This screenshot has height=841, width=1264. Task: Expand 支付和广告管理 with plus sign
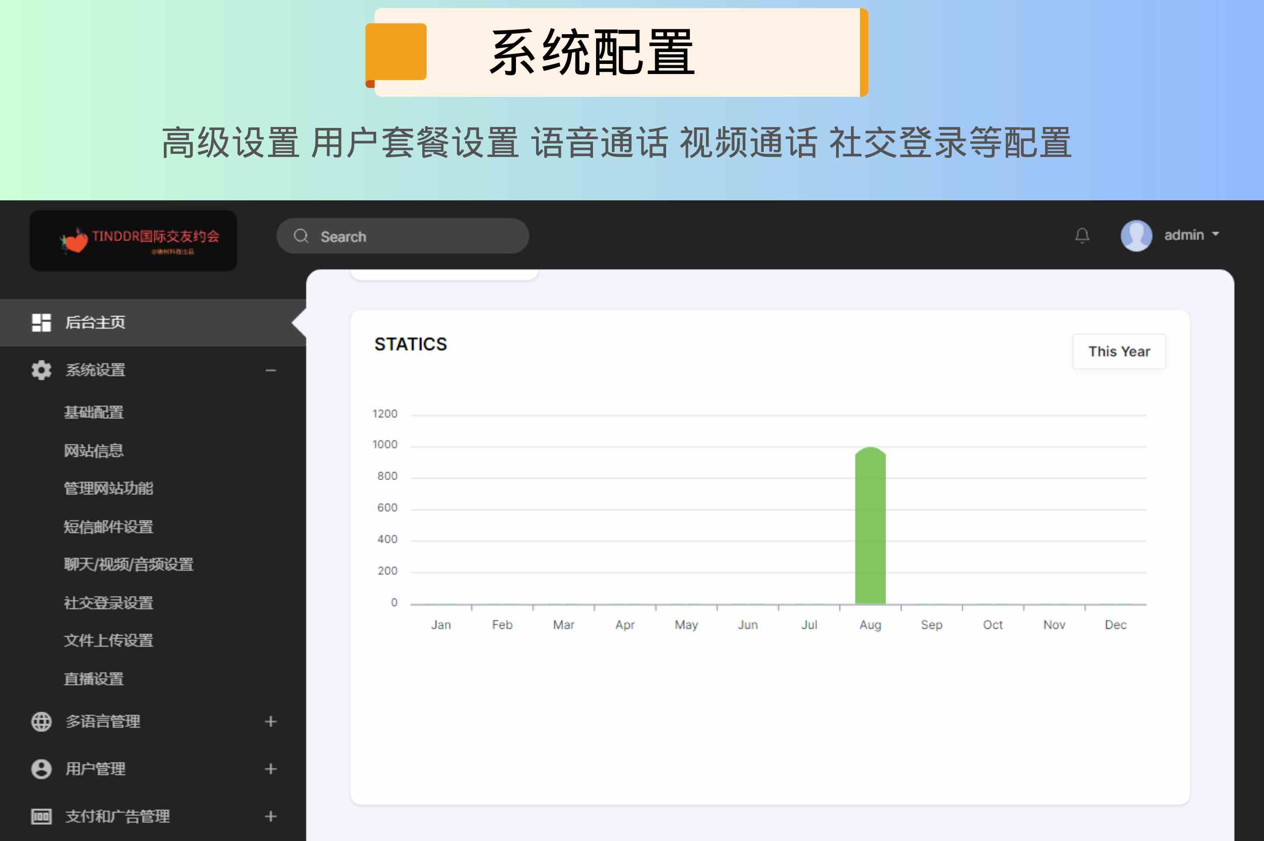pos(271,816)
